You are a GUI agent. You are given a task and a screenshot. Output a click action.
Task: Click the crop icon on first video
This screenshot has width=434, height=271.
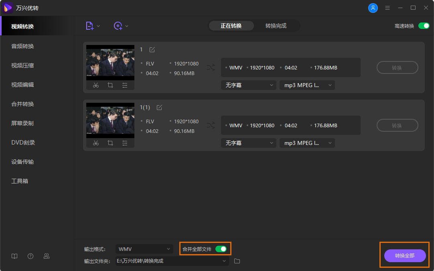[x=110, y=85]
